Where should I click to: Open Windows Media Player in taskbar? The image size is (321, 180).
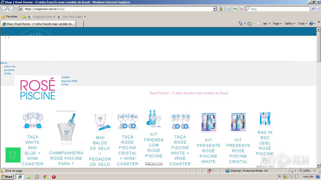(x=37, y=177)
